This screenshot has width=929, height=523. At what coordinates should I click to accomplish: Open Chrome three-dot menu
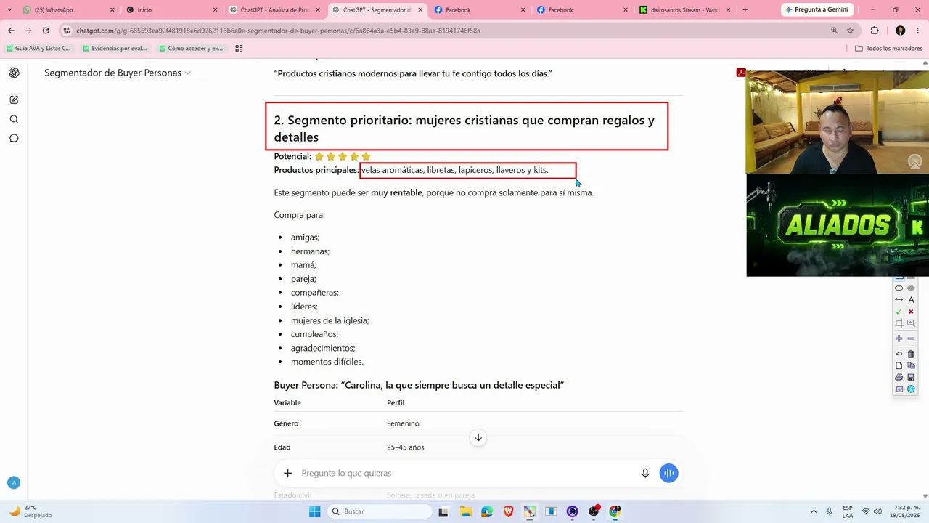point(918,31)
